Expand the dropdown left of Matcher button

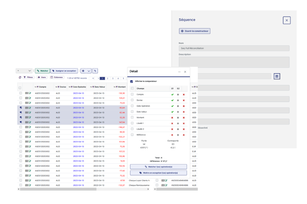tap(24, 71)
